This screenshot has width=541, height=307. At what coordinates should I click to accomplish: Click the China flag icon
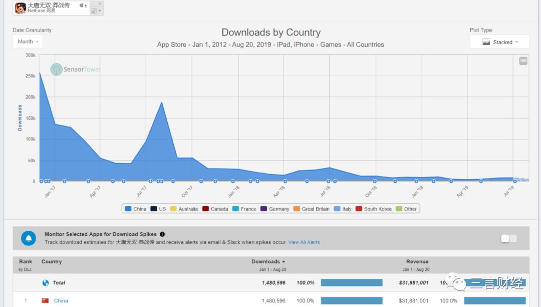[x=46, y=300]
